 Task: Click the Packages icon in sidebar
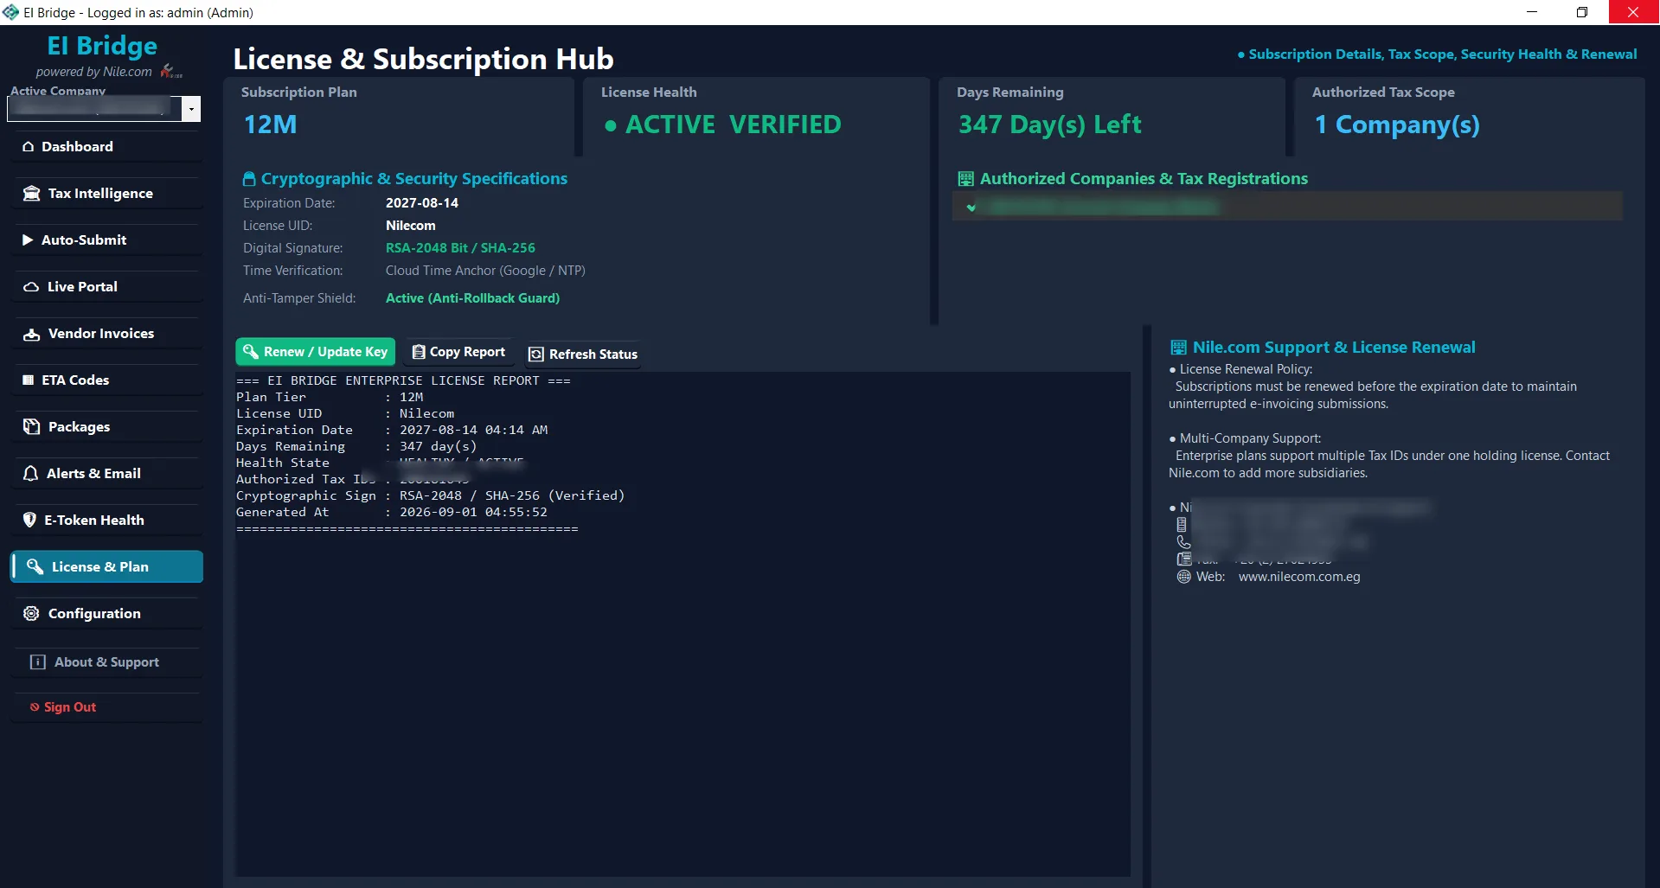32,427
